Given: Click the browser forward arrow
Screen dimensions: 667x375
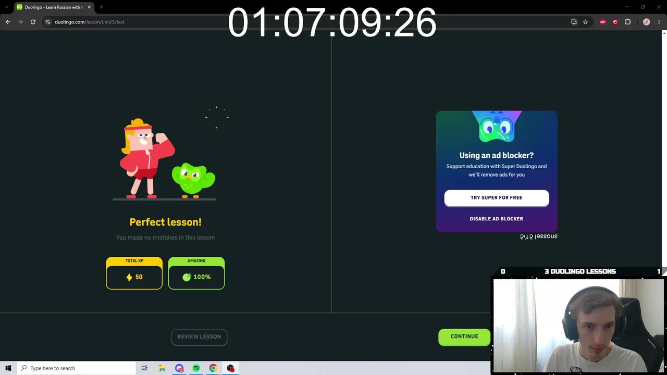Looking at the screenshot, I should pyautogui.click(x=20, y=22).
